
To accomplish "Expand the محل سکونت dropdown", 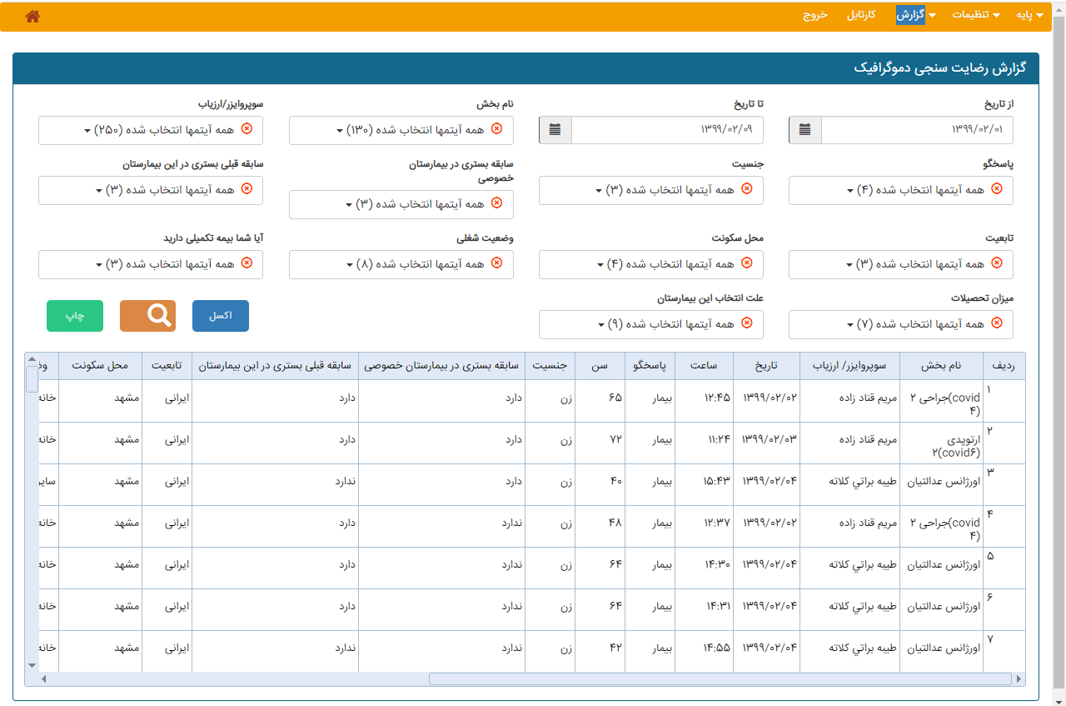I will 651,264.
